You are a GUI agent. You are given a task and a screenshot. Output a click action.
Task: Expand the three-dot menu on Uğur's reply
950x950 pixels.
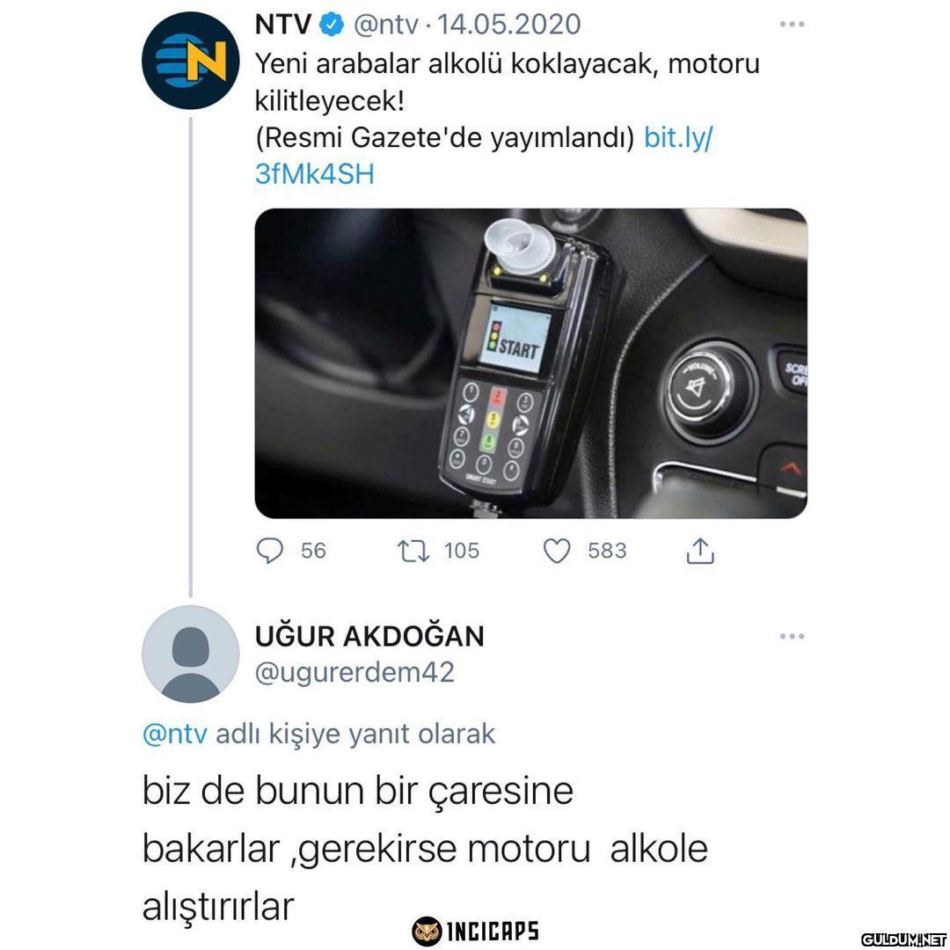click(x=792, y=636)
